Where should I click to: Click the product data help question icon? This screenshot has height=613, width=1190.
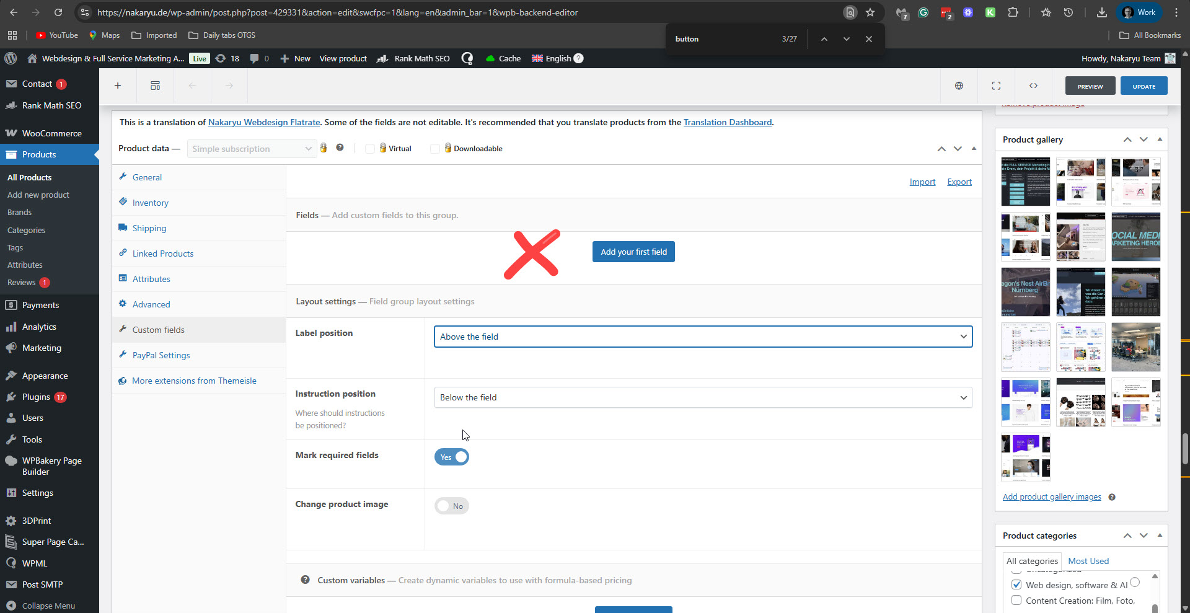pos(340,148)
